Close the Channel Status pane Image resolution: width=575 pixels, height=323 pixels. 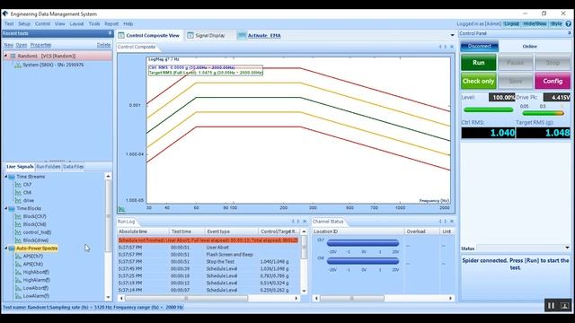tap(452, 222)
